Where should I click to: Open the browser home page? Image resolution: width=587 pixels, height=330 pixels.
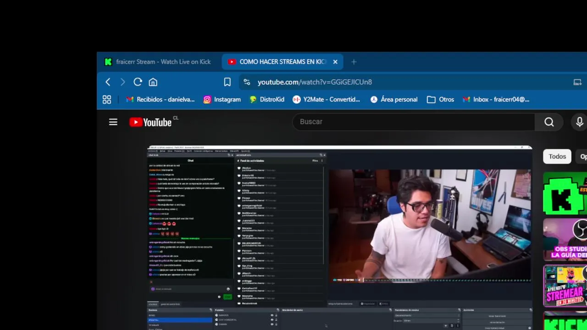[x=153, y=82]
